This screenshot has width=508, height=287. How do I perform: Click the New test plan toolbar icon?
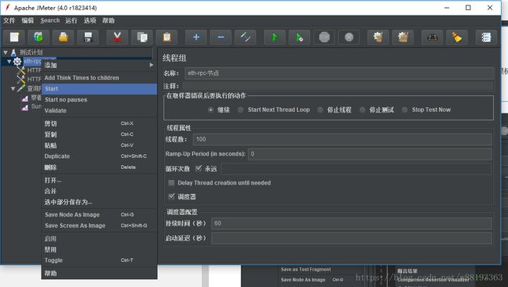(14, 38)
